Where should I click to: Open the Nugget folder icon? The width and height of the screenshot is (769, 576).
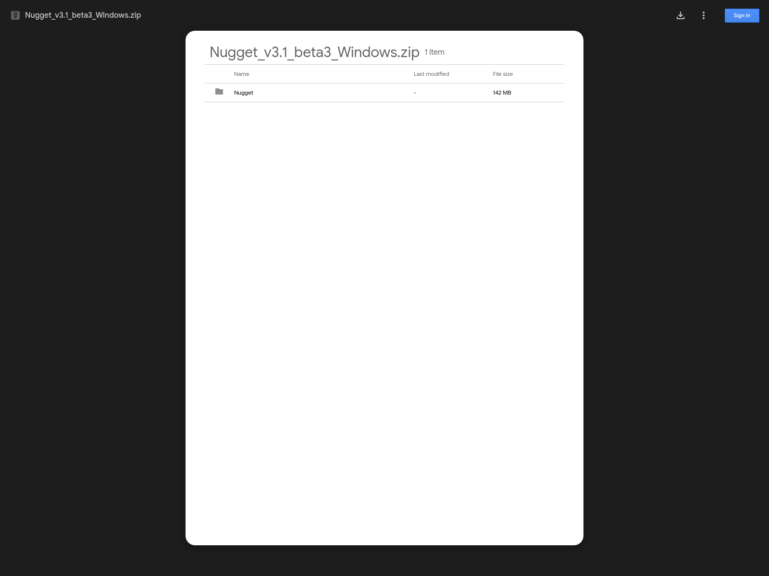[219, 92]
